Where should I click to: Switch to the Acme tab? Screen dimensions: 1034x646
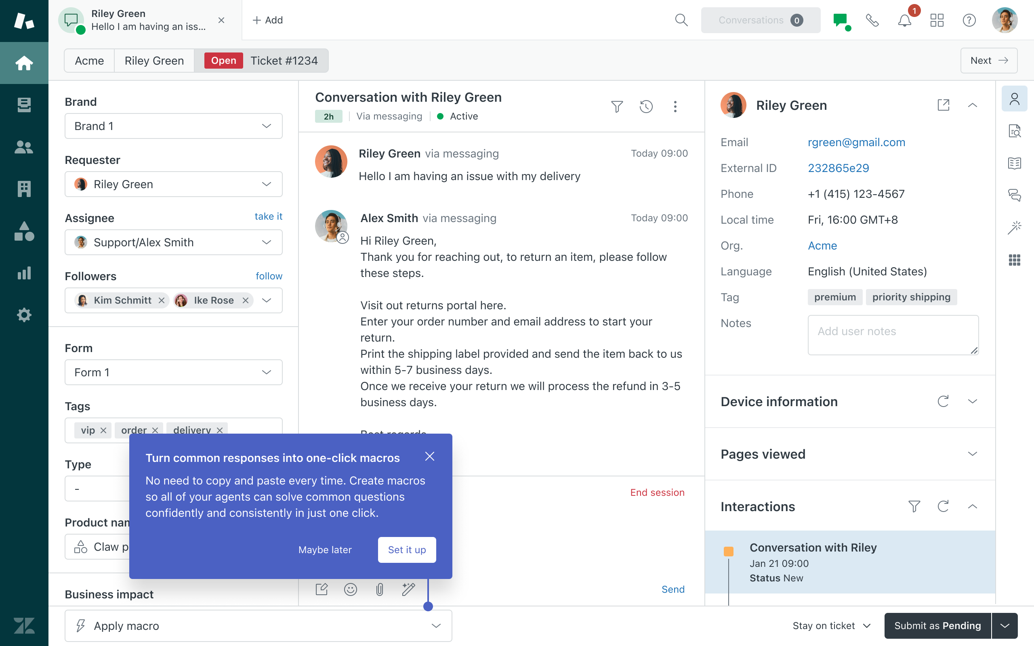pos(89,61)
